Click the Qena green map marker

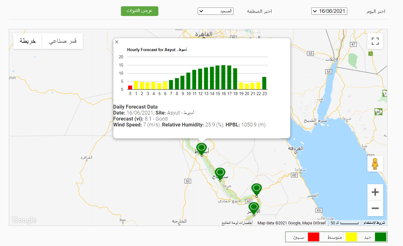coord(257,189)
